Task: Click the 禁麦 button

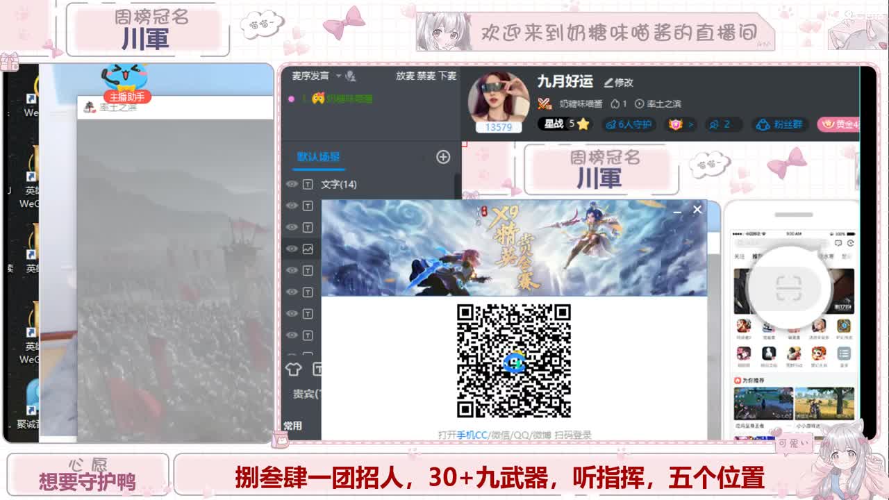Action: (426, 76)
